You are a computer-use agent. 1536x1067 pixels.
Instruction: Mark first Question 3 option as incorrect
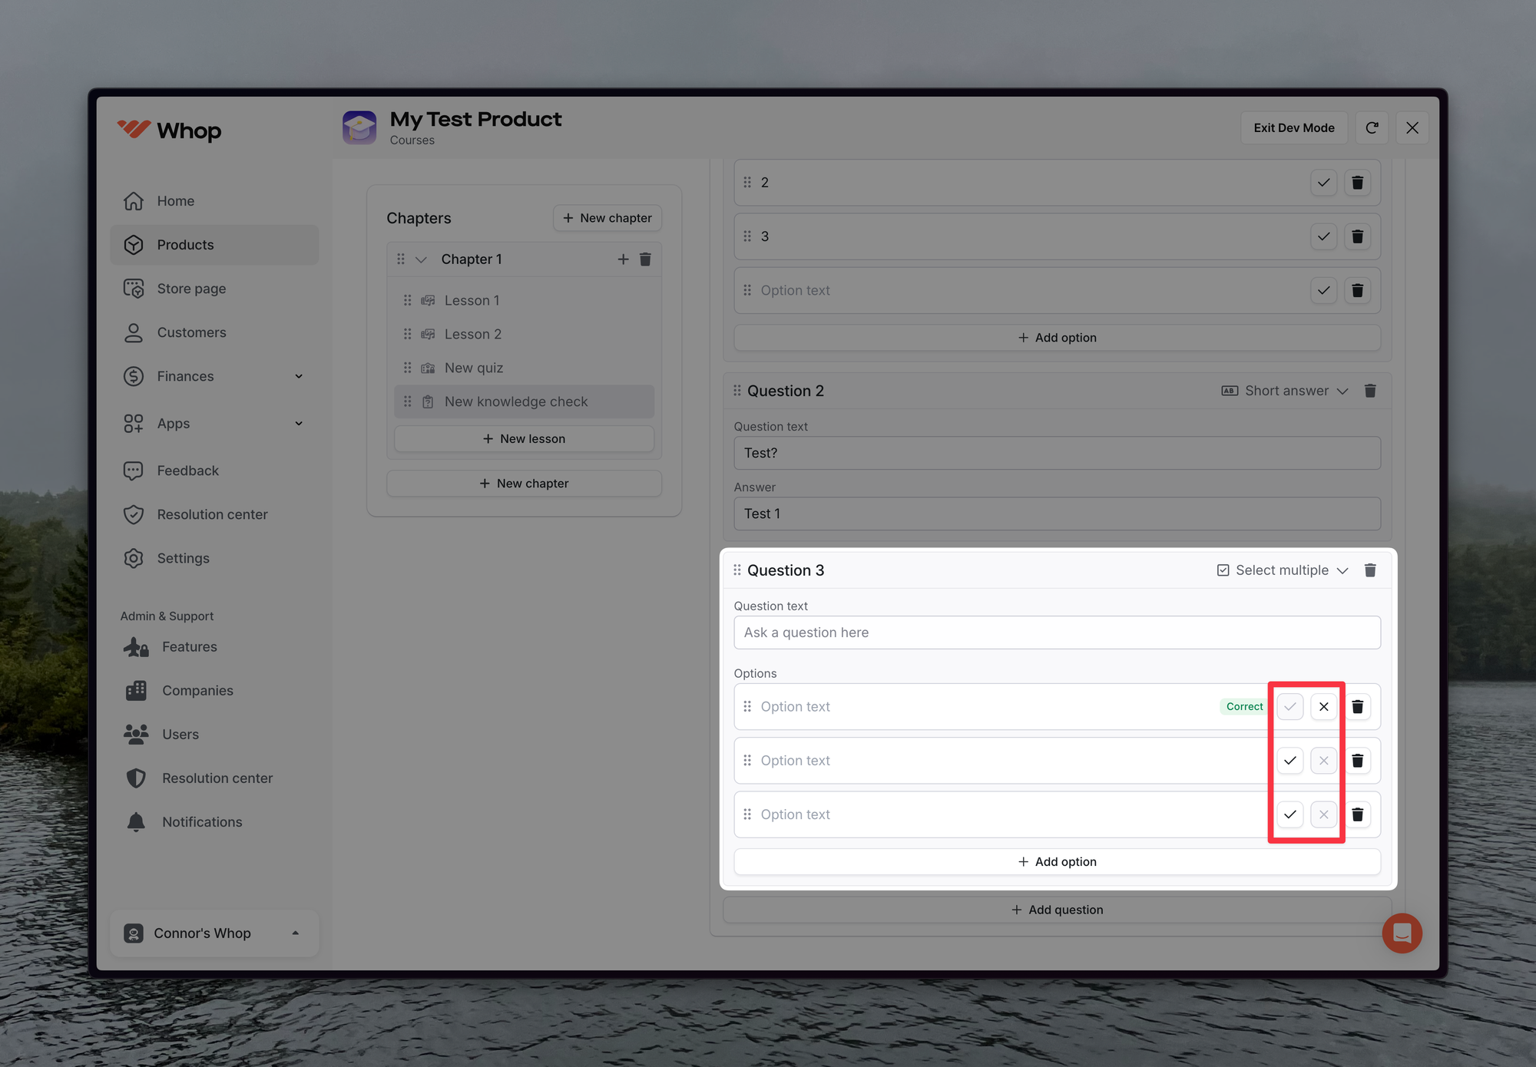(x=1323, y=707)
